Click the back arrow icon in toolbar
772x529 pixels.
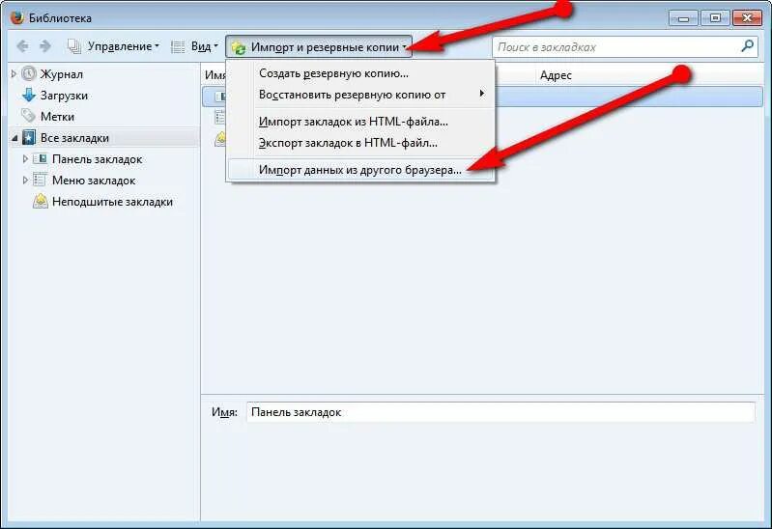22,46
